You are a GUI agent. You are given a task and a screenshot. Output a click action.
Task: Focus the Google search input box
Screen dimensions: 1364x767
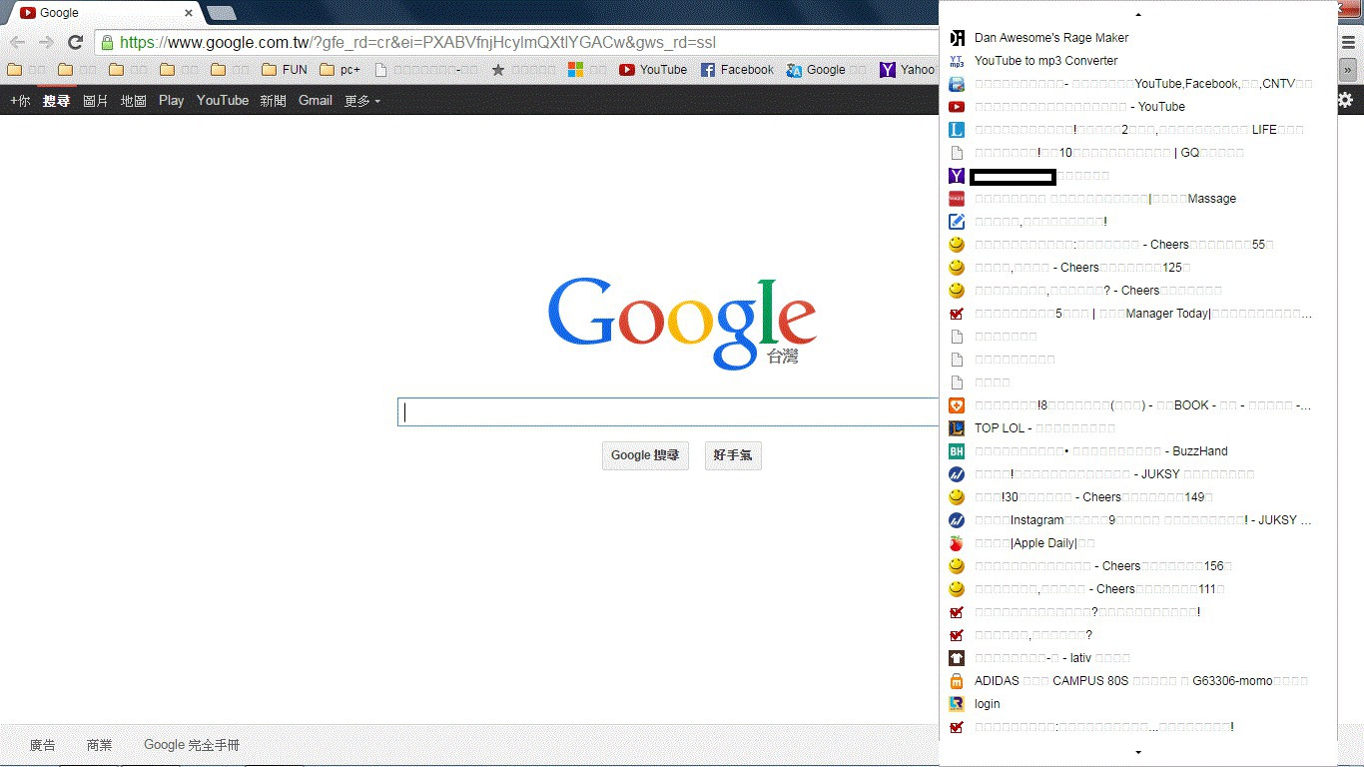667,412
